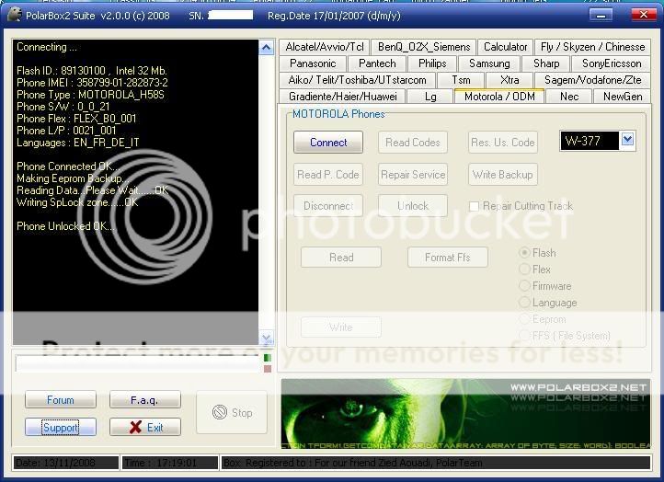Open the F.a.q. button
The image size is (664, 482).
pos(144,400)
